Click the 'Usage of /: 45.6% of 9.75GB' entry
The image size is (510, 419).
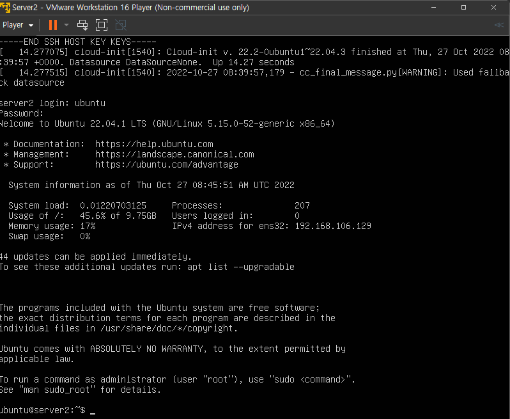click(x=82, y=216)
